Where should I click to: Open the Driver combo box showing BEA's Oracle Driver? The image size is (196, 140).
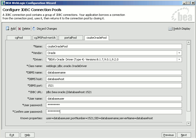click(x=114, y=59)
